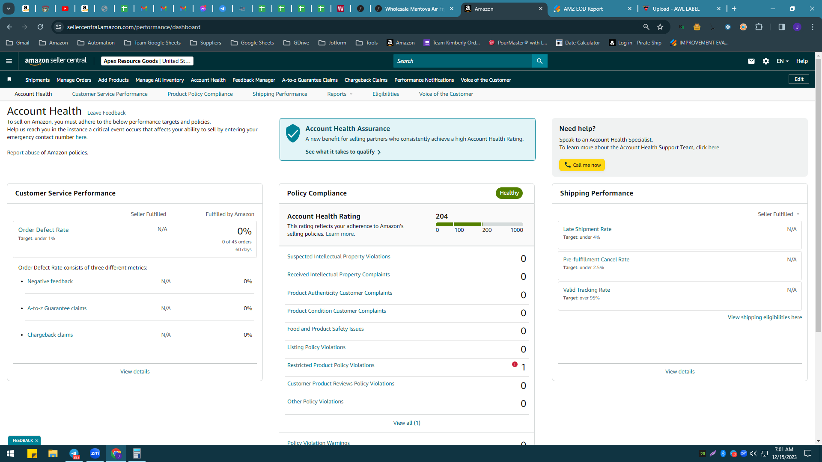This screenshot has width=822, height=462.
Task: Open Late Shipment Rate metric
Action: [x=587, y=229]
